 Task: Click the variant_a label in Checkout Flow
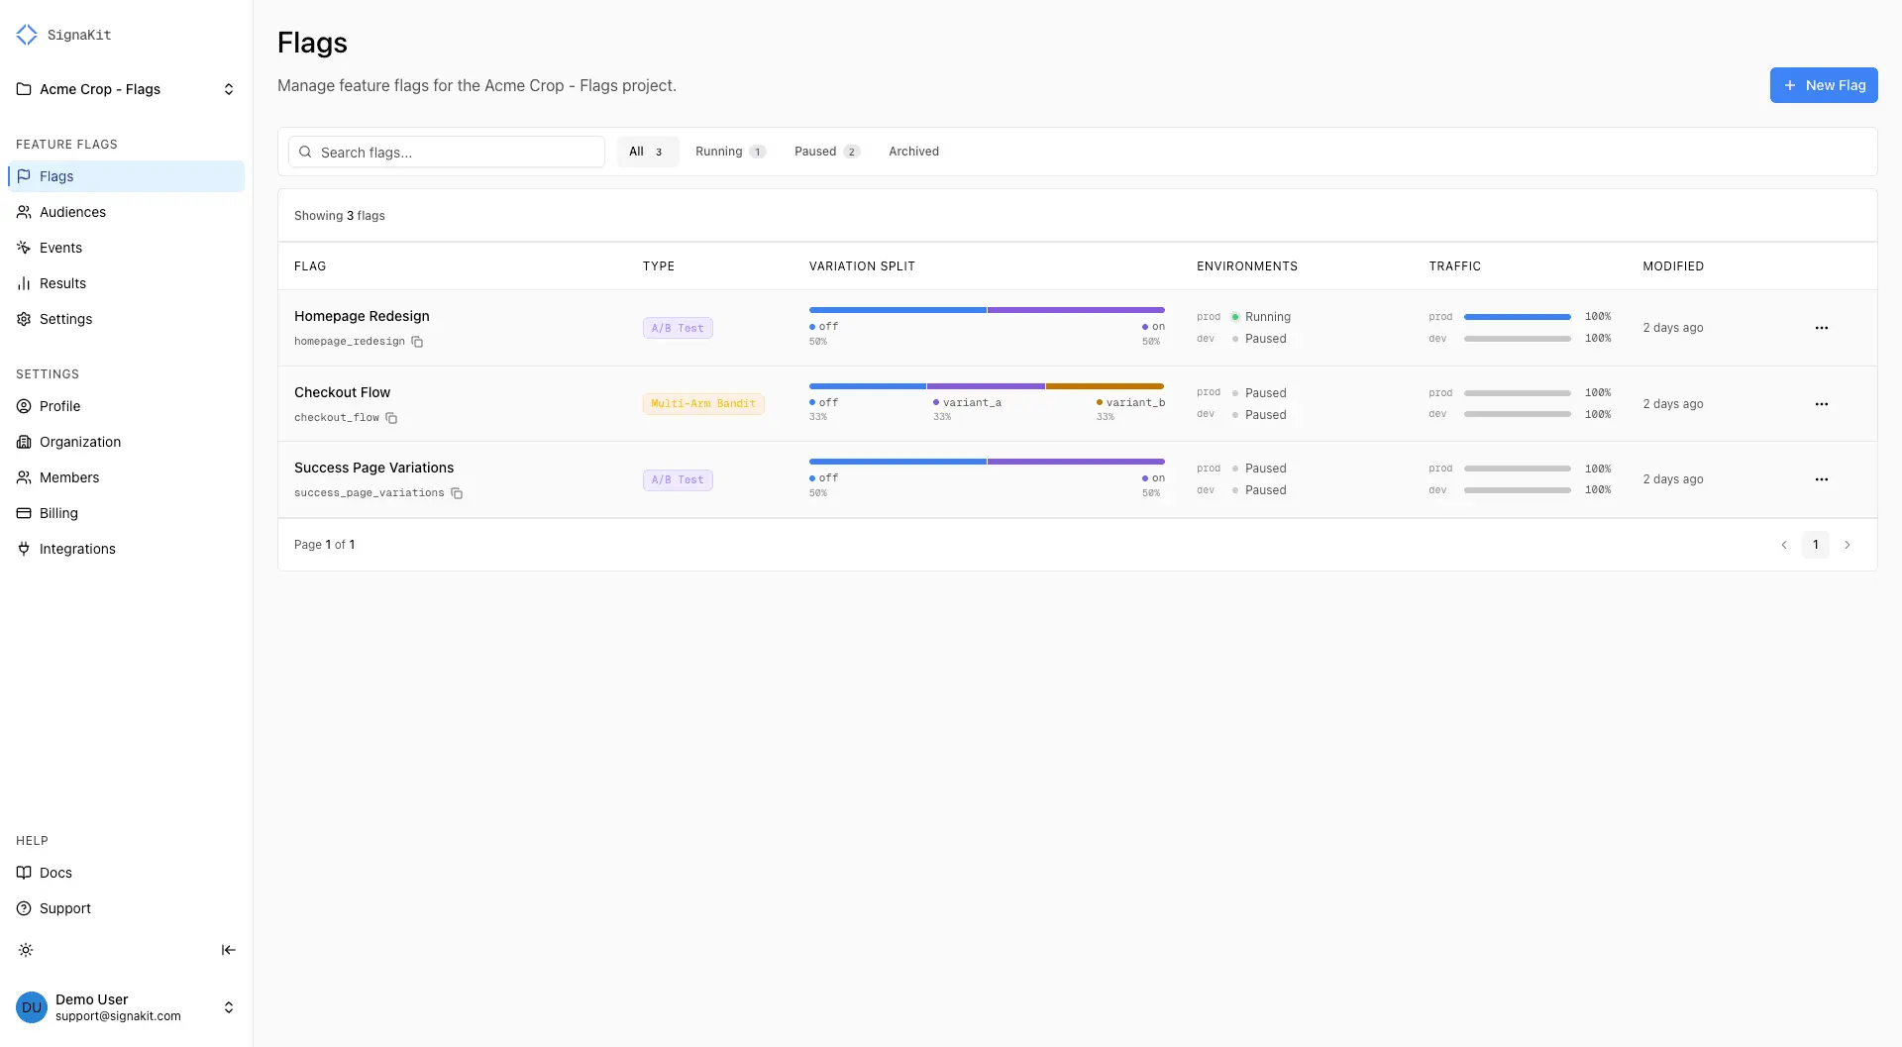tap(967, 402)
